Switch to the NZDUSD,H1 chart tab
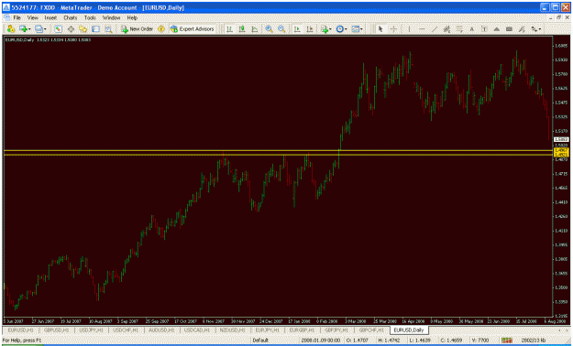573x346 pixels. (233, 330)
